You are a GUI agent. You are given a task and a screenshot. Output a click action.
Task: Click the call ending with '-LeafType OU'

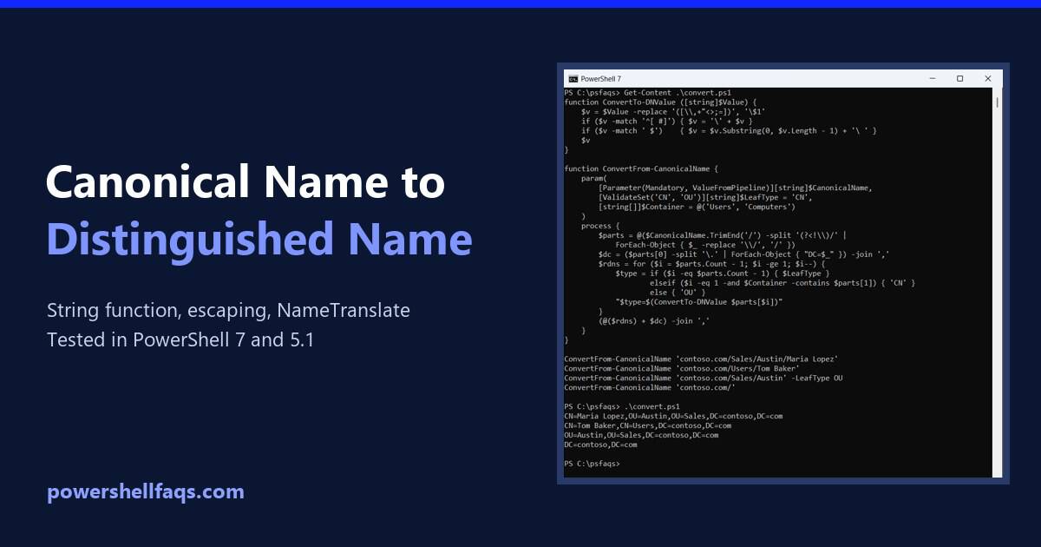(703, 379)
